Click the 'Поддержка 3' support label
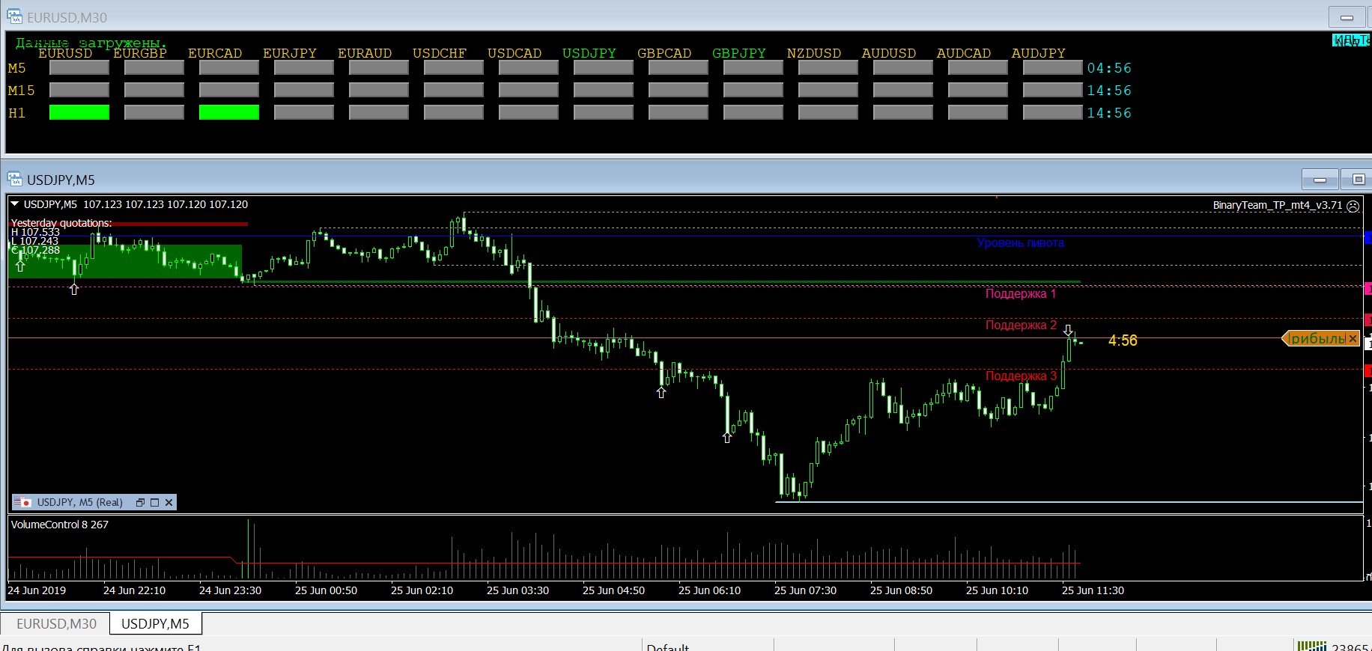Viewport: 1372px width, 651px height. click(1021, 376)
